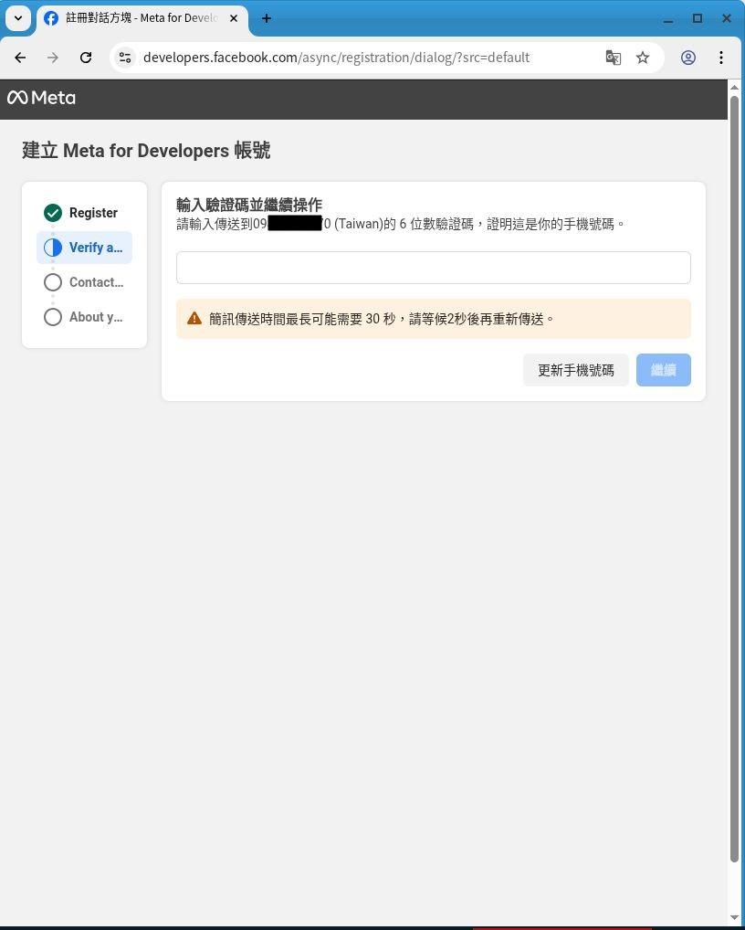Open the tab search dropdown arrow
This screenshot has height=930, width=745.
tap(18, 18)
